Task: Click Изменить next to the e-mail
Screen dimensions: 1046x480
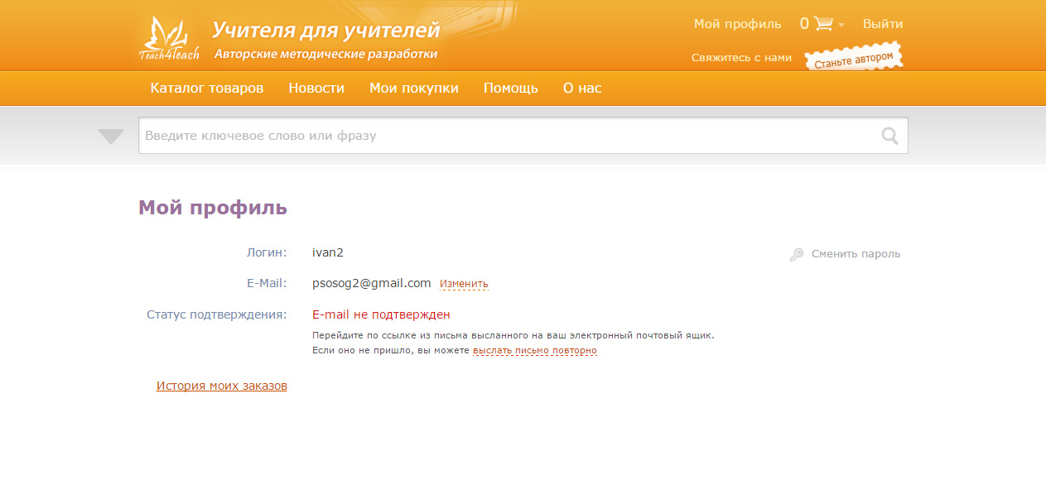Action: [x=464, y=284]
